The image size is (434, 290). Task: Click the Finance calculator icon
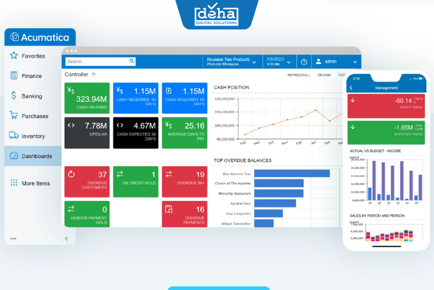14,75
